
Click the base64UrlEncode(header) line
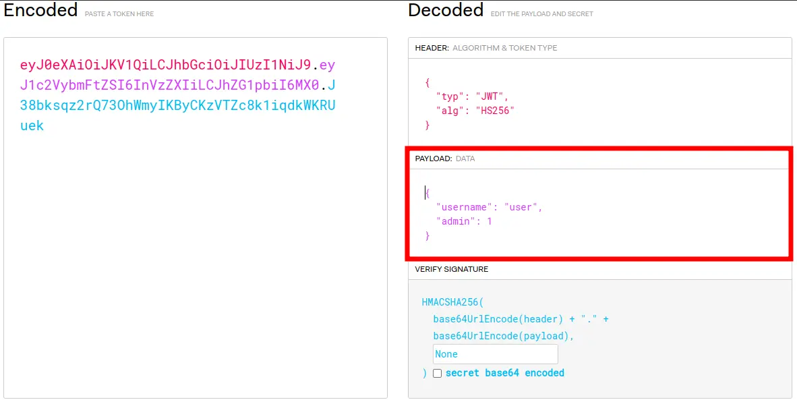click(521, 319)
